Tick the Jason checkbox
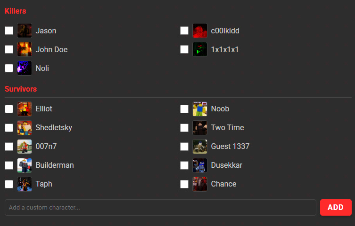This screenshot has height=226, width=355. tap(9, 31)
